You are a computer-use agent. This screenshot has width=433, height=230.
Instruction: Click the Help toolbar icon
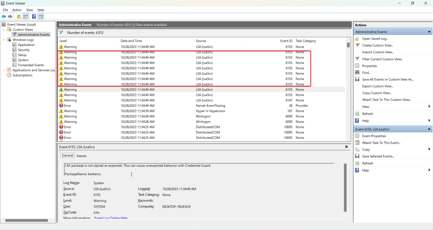click(x=34, y=16)
